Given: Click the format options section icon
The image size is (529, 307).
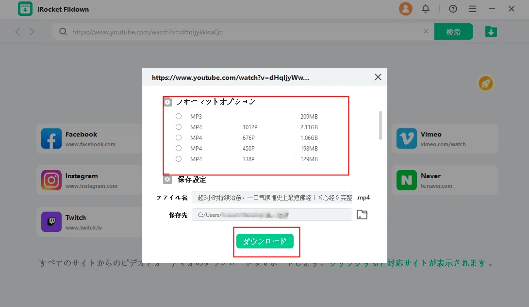Looking at the screenshot, I should tap(167, 102).
